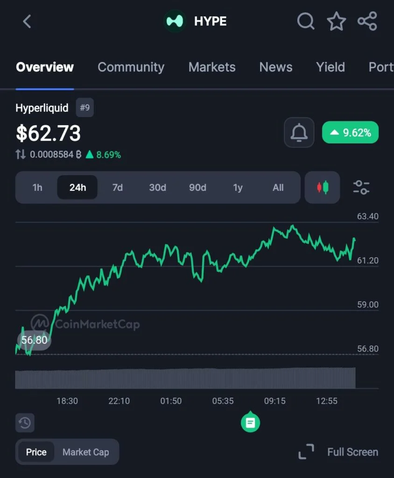This screenshot has width=394, height=478.
Task: Add HYPE to watchlist with star icon
Action: coord(337,21)
